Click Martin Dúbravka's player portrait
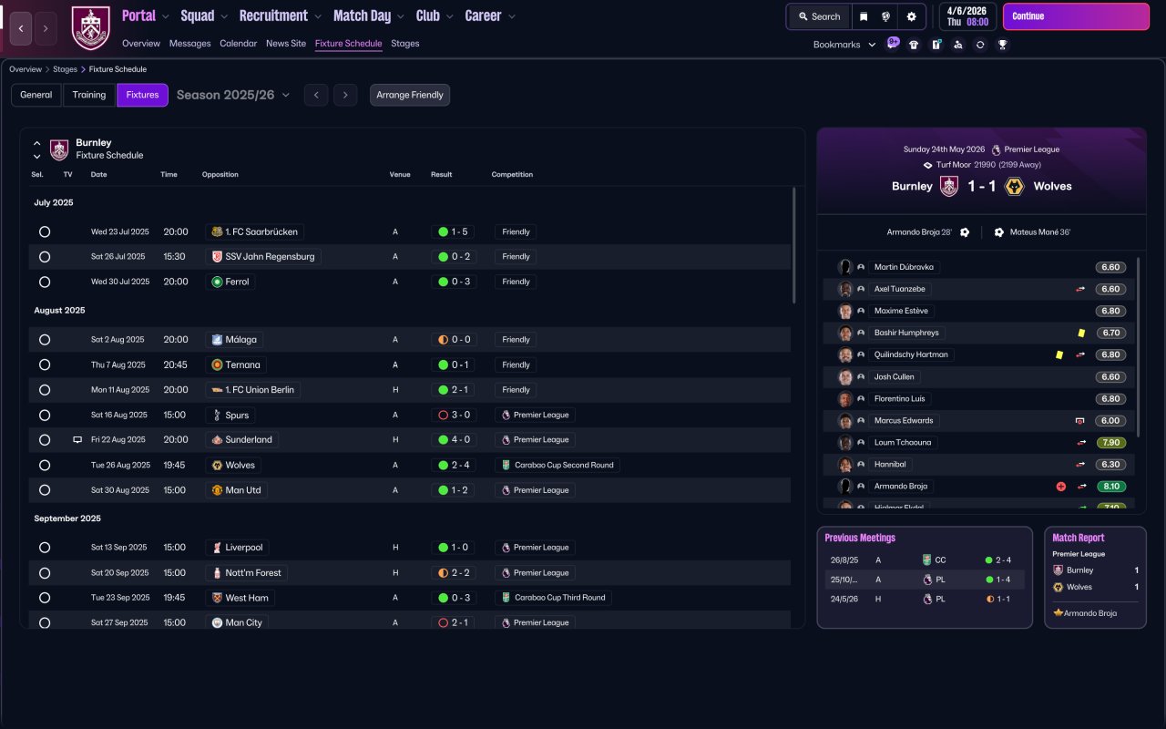The width and height of the screenshot is (1166, 729). (x=845, y=267)
